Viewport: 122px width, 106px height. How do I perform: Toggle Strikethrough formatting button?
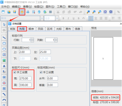coord(78,18)
